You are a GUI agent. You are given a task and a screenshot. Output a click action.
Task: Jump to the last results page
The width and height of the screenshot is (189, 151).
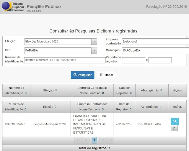point(111,140)
